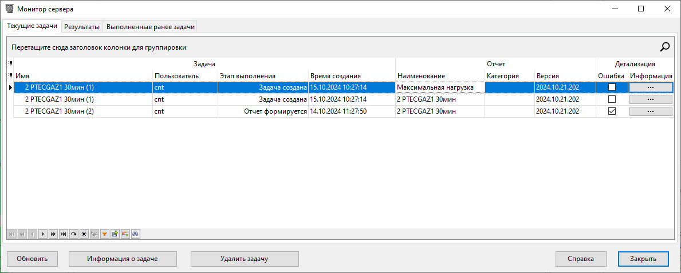Click 14.10.2024 11:27:50 creation time cell
The image size is (681, 273).
pos(352,111)
